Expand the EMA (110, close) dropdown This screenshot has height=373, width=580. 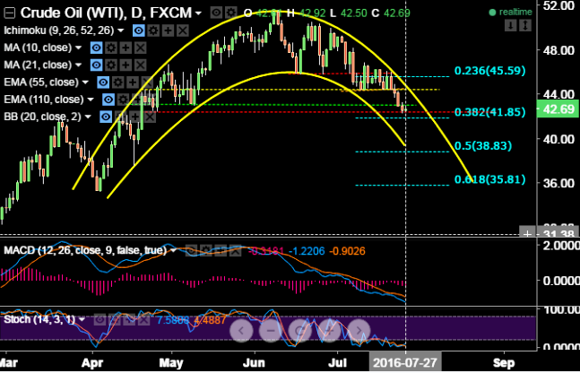point(91,100)
